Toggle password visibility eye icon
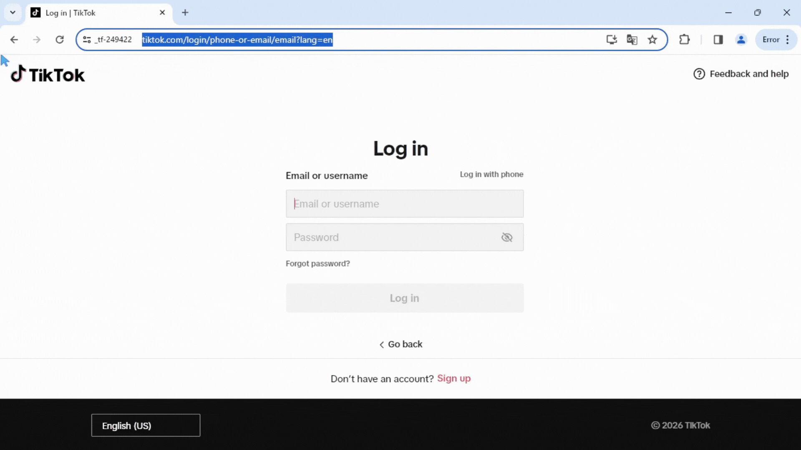 [507, 237]
